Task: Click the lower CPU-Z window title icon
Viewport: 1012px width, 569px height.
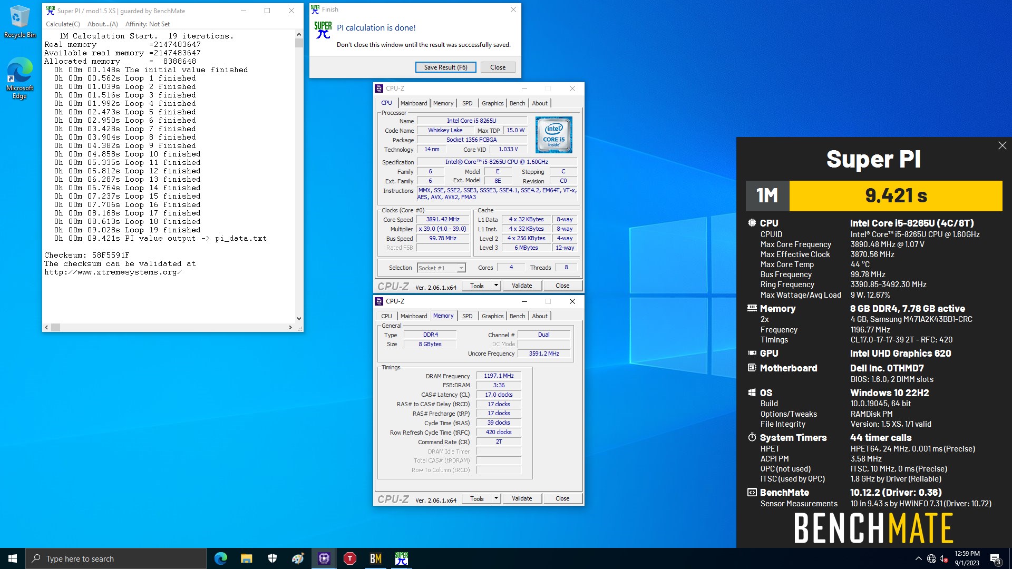Action: click(379, 301)
